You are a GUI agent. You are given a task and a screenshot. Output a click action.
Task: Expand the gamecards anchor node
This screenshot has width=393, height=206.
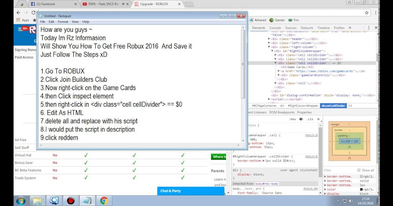click(279, 71)
